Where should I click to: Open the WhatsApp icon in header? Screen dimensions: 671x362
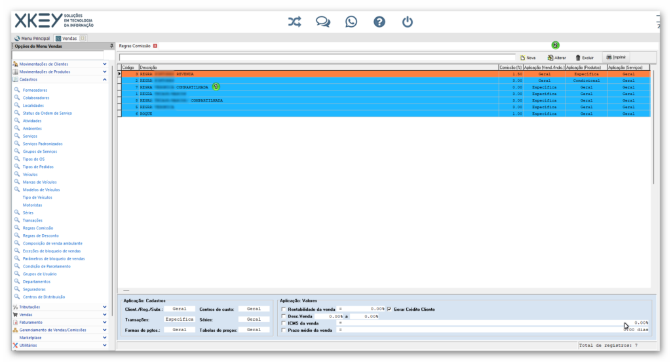tap(351, 22)
